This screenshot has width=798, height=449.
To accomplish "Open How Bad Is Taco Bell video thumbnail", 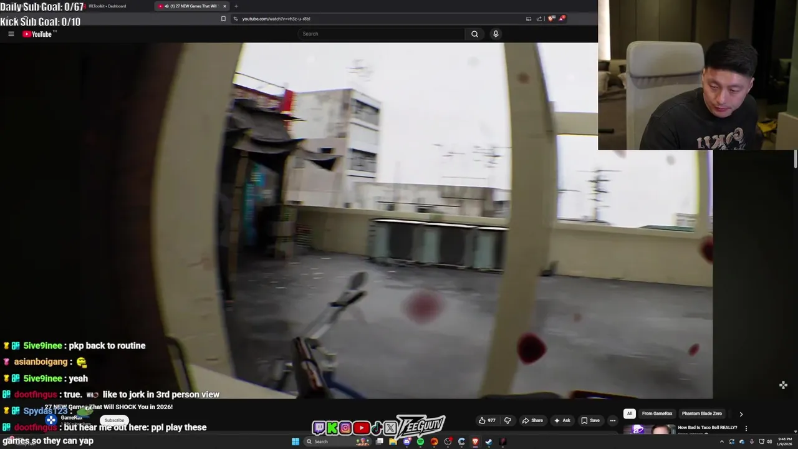I will coord(648,429).
